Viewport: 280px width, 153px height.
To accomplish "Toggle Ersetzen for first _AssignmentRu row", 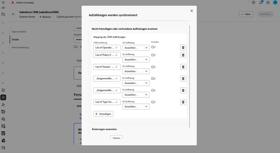I will click(153, 79).
